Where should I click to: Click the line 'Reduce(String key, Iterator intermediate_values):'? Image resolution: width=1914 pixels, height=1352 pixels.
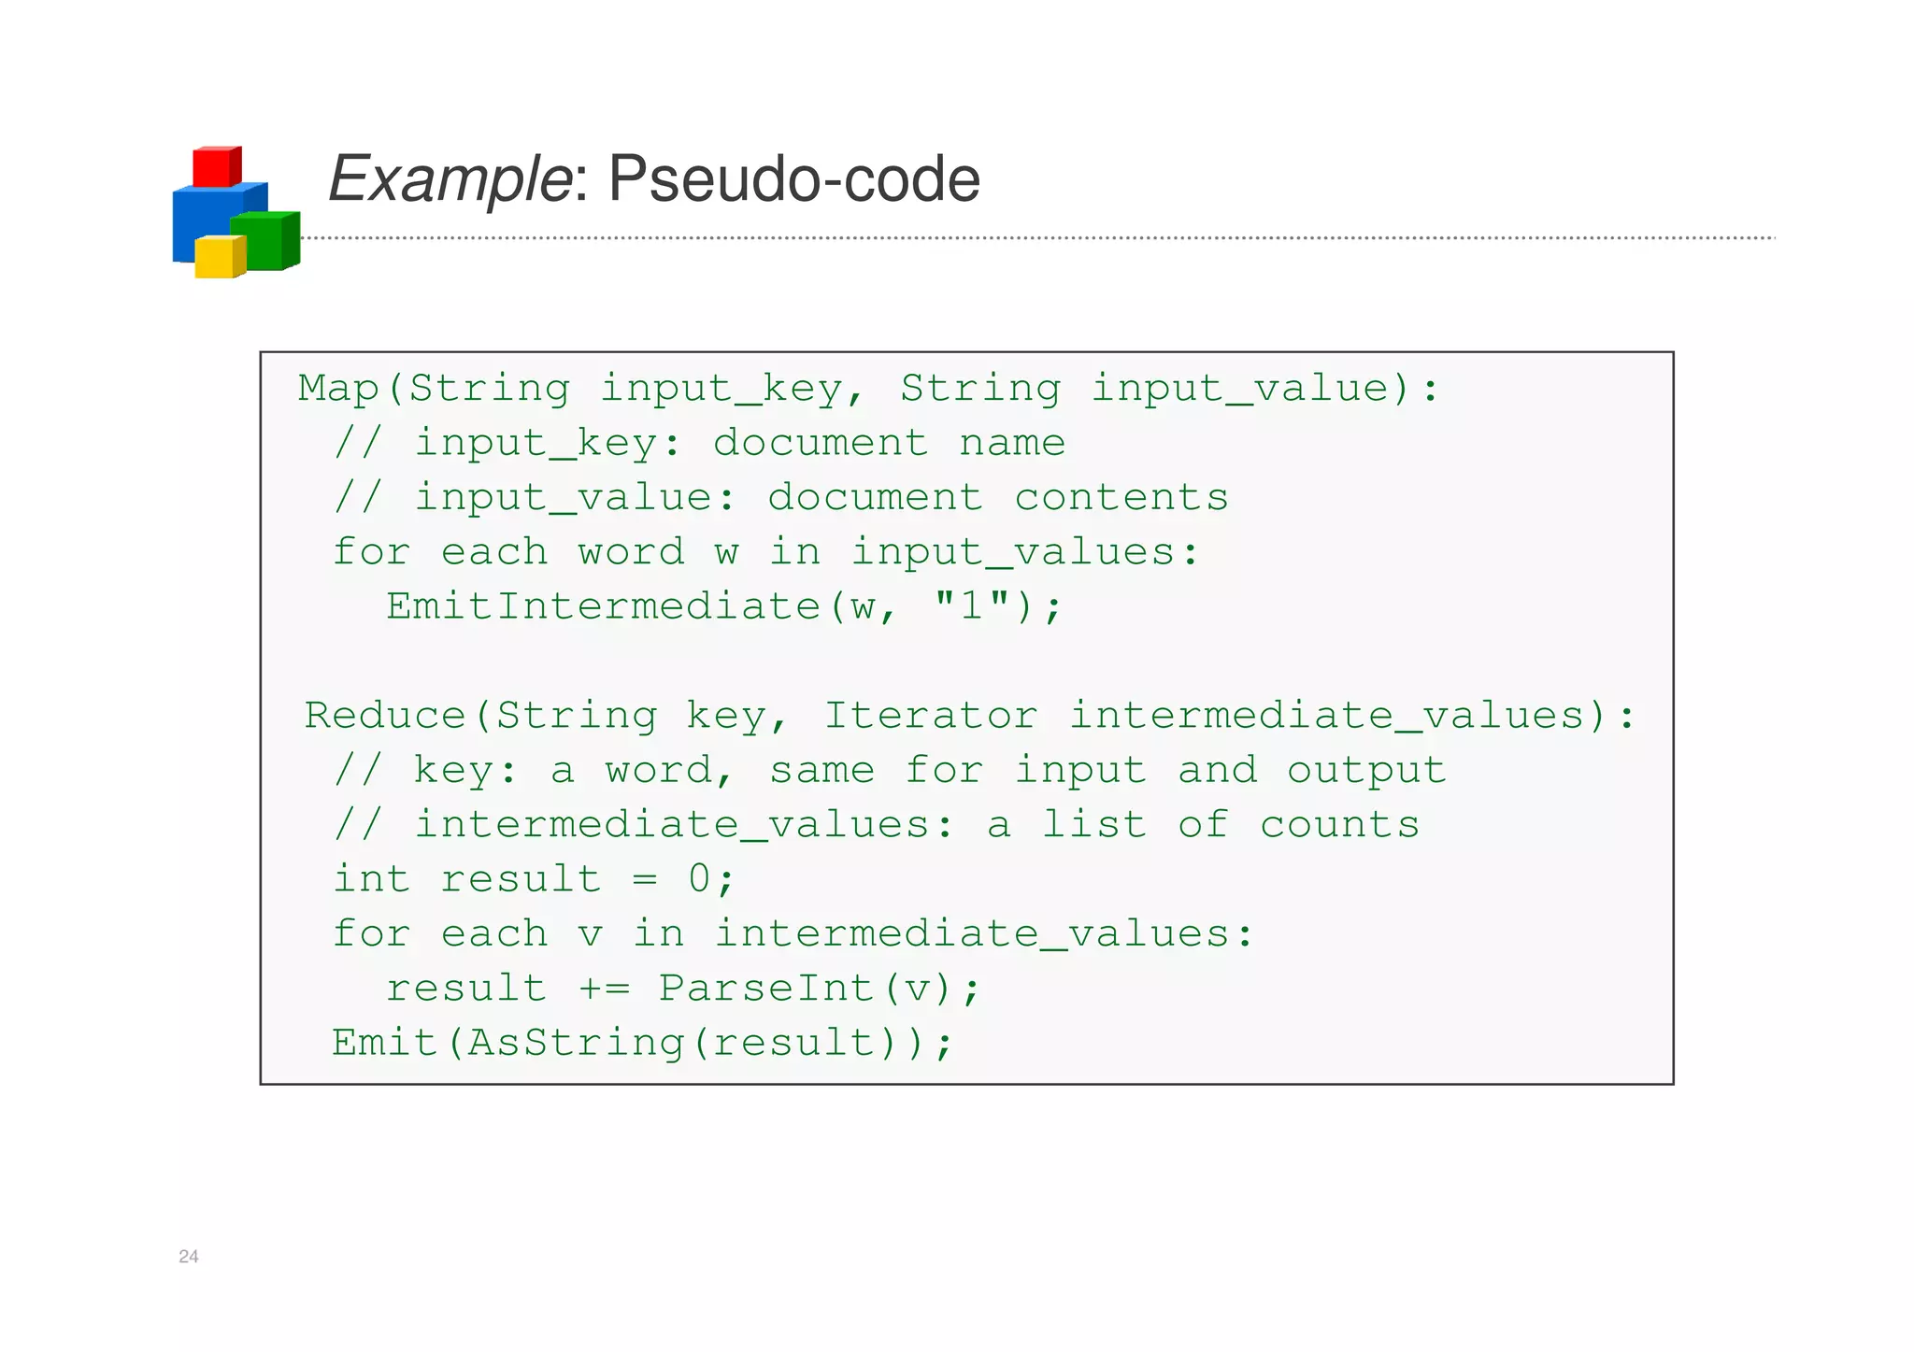click(971, 716)
